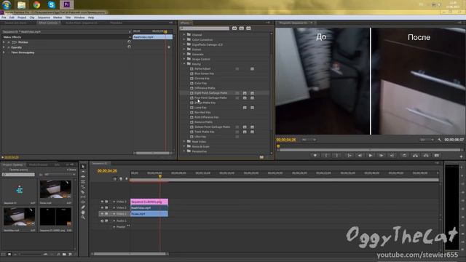Collapse the Keying effects folder
Screen dimensions: 466x262
click(184, 64)
